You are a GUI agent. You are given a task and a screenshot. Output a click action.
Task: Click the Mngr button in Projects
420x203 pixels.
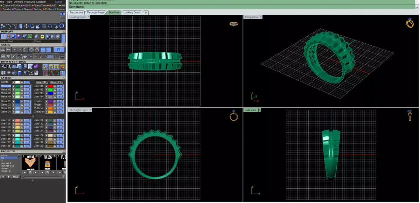(x=16, y=177)
